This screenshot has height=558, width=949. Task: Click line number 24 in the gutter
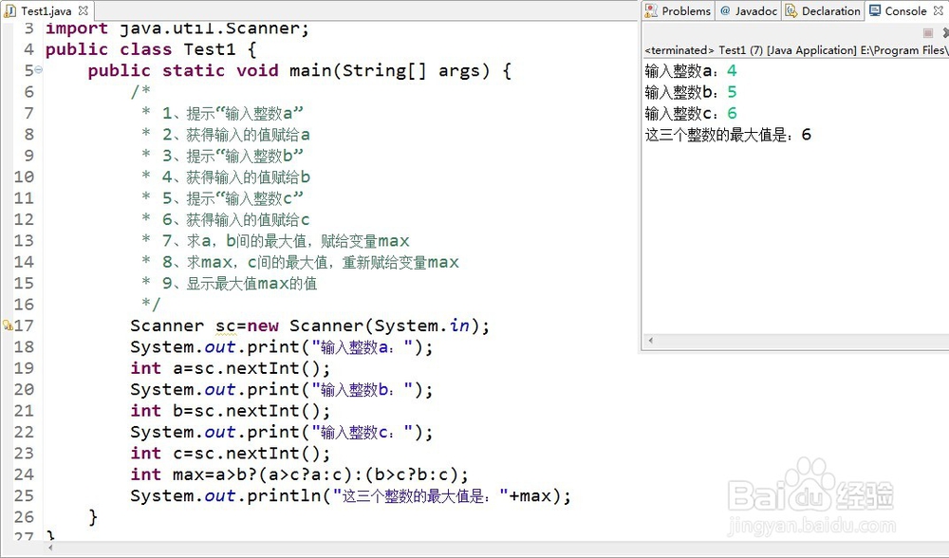coord(25,474)
